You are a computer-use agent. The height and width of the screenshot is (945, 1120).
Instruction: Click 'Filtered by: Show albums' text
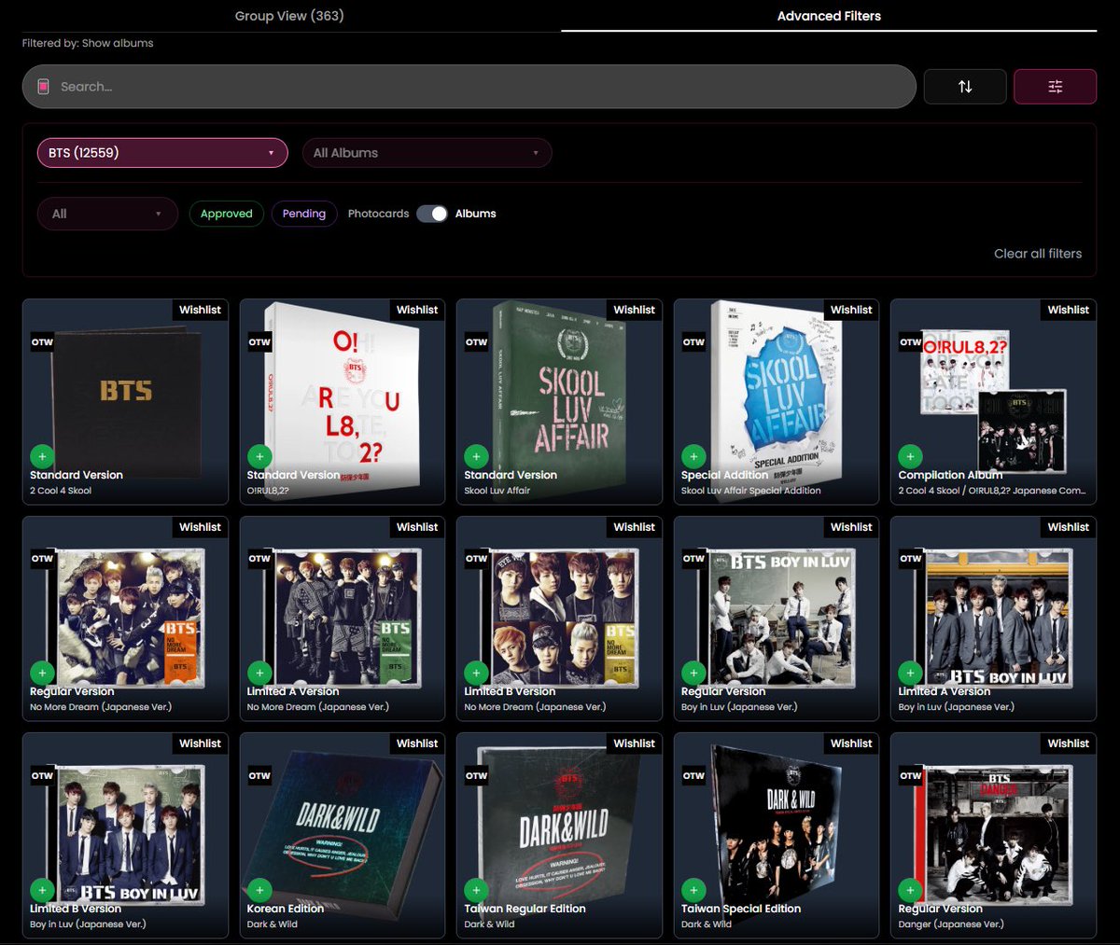click(x=88, y=43)
